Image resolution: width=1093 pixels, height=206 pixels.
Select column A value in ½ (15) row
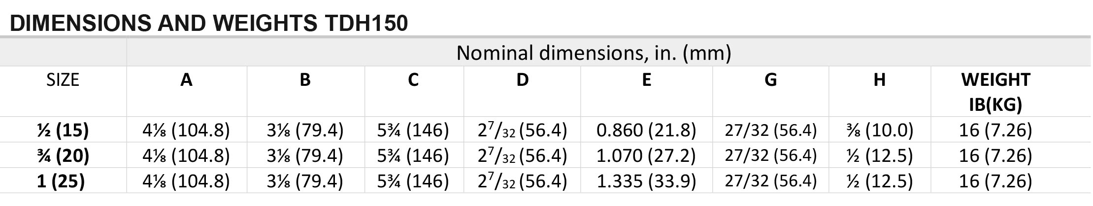(186, 130)
